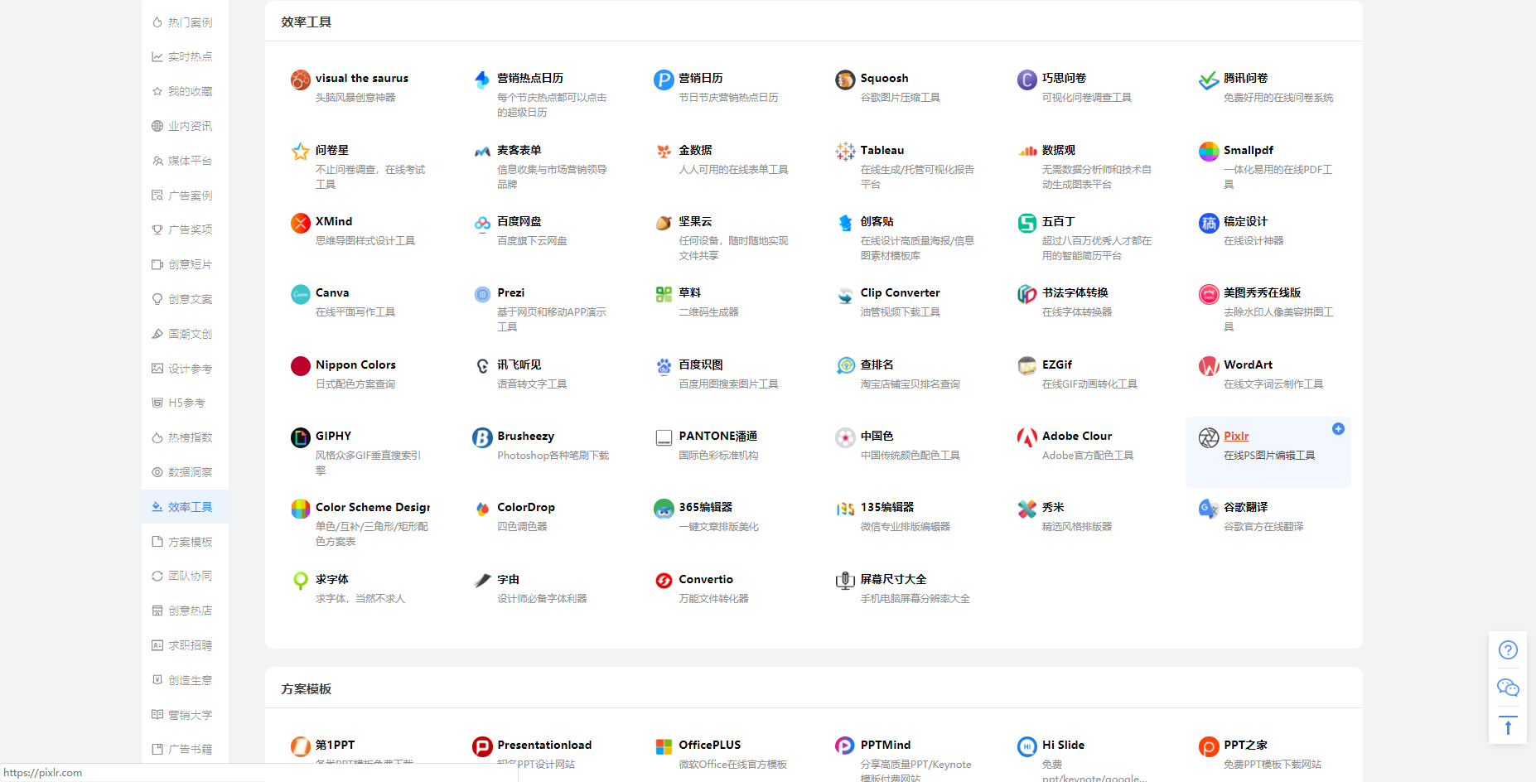Open the 屏幕尺寸大全 link

point(894,579)
